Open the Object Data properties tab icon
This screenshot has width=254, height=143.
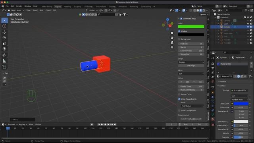point(213,115)
